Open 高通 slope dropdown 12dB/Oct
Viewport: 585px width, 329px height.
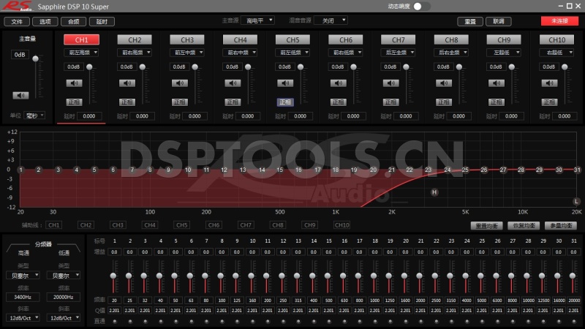(x=23, y=318)
